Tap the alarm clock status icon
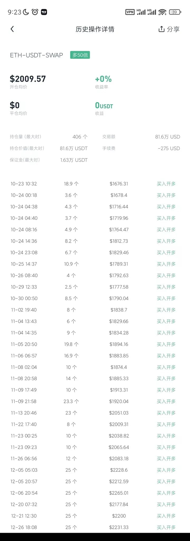This screenshot has width=190, height=541. [35, 12]
